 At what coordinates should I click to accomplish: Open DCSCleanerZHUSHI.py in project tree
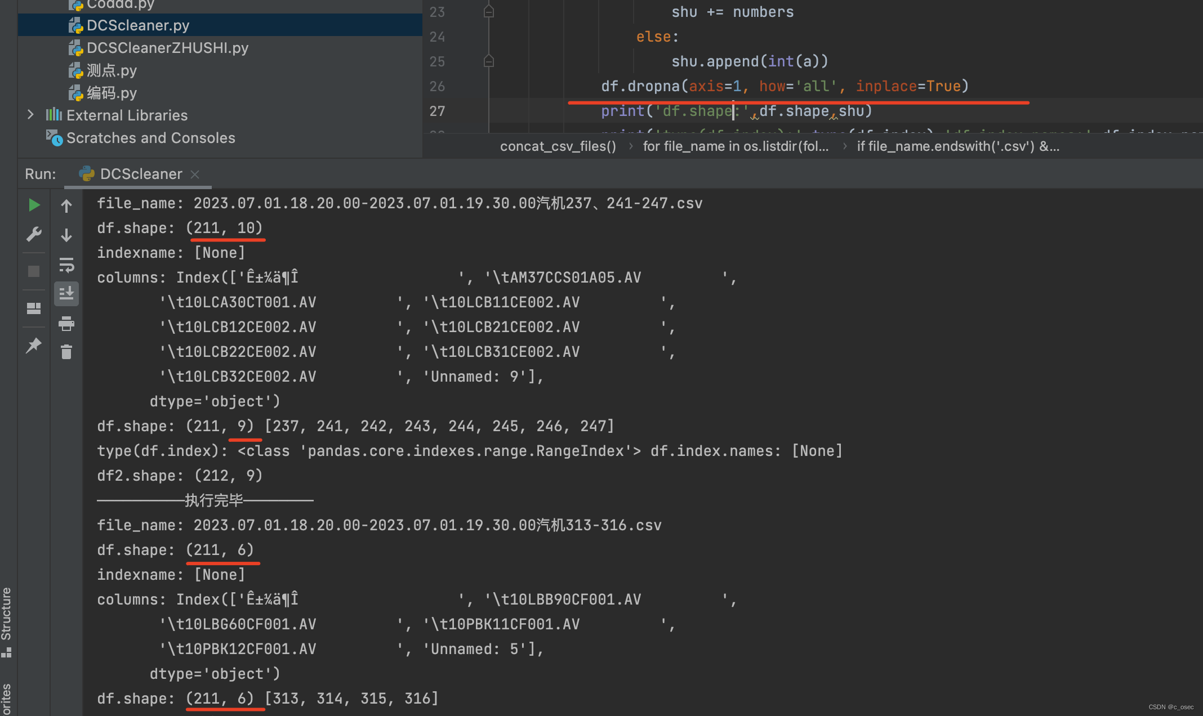167,48
